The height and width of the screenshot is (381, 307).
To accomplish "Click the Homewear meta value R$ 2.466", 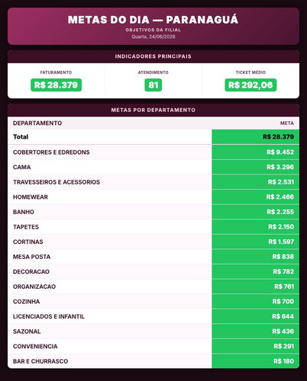I will [x=280, y=197].
